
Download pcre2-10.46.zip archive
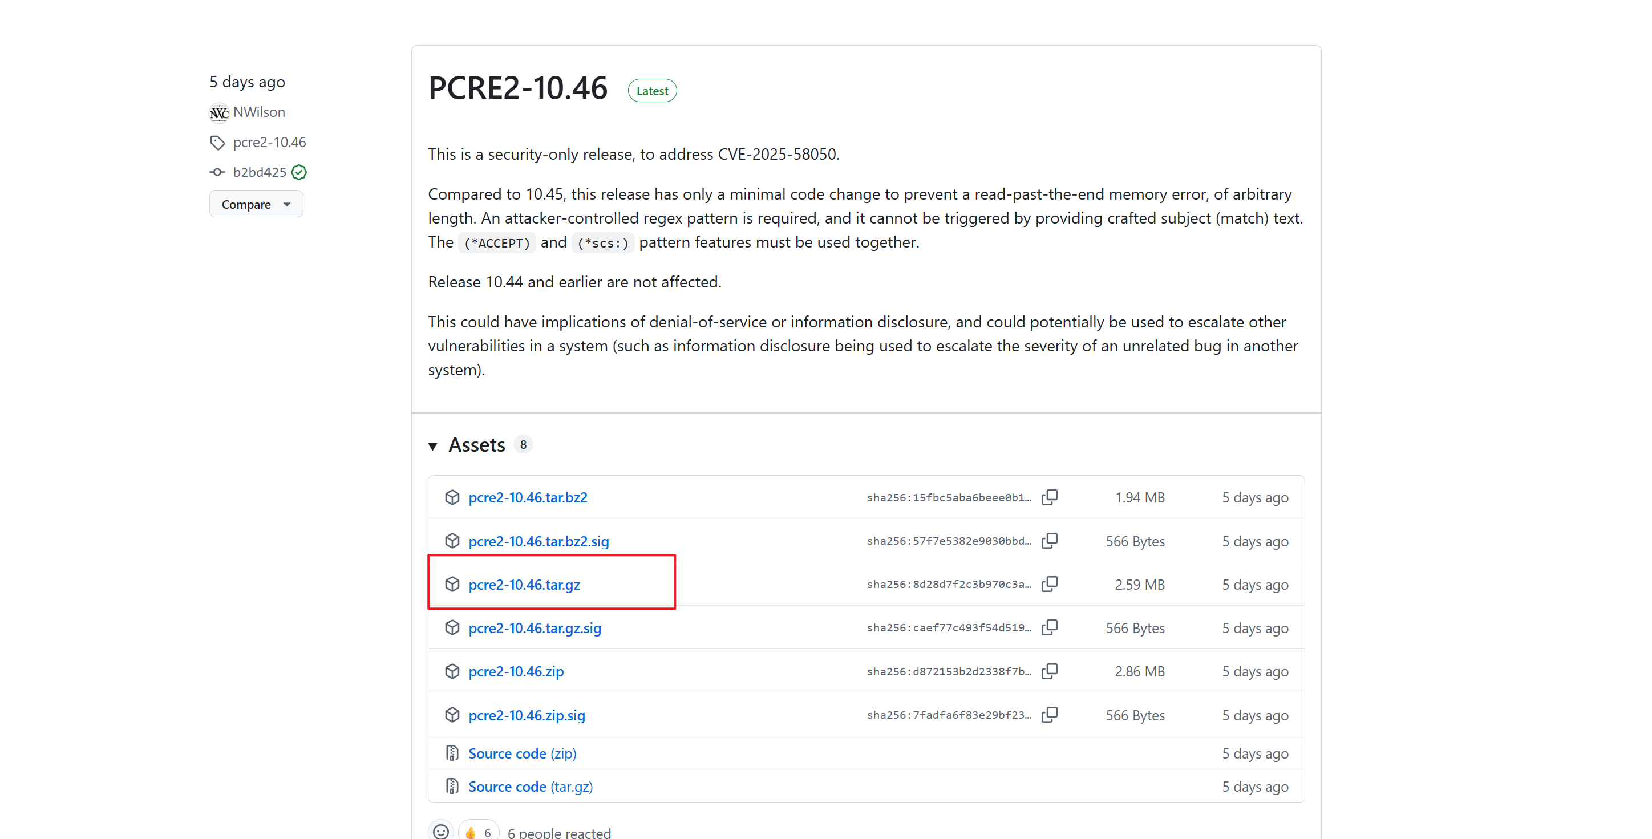tap(516, 671)
